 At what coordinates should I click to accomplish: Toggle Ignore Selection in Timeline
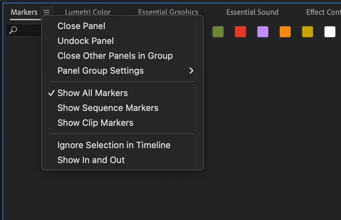coord(114,145)
